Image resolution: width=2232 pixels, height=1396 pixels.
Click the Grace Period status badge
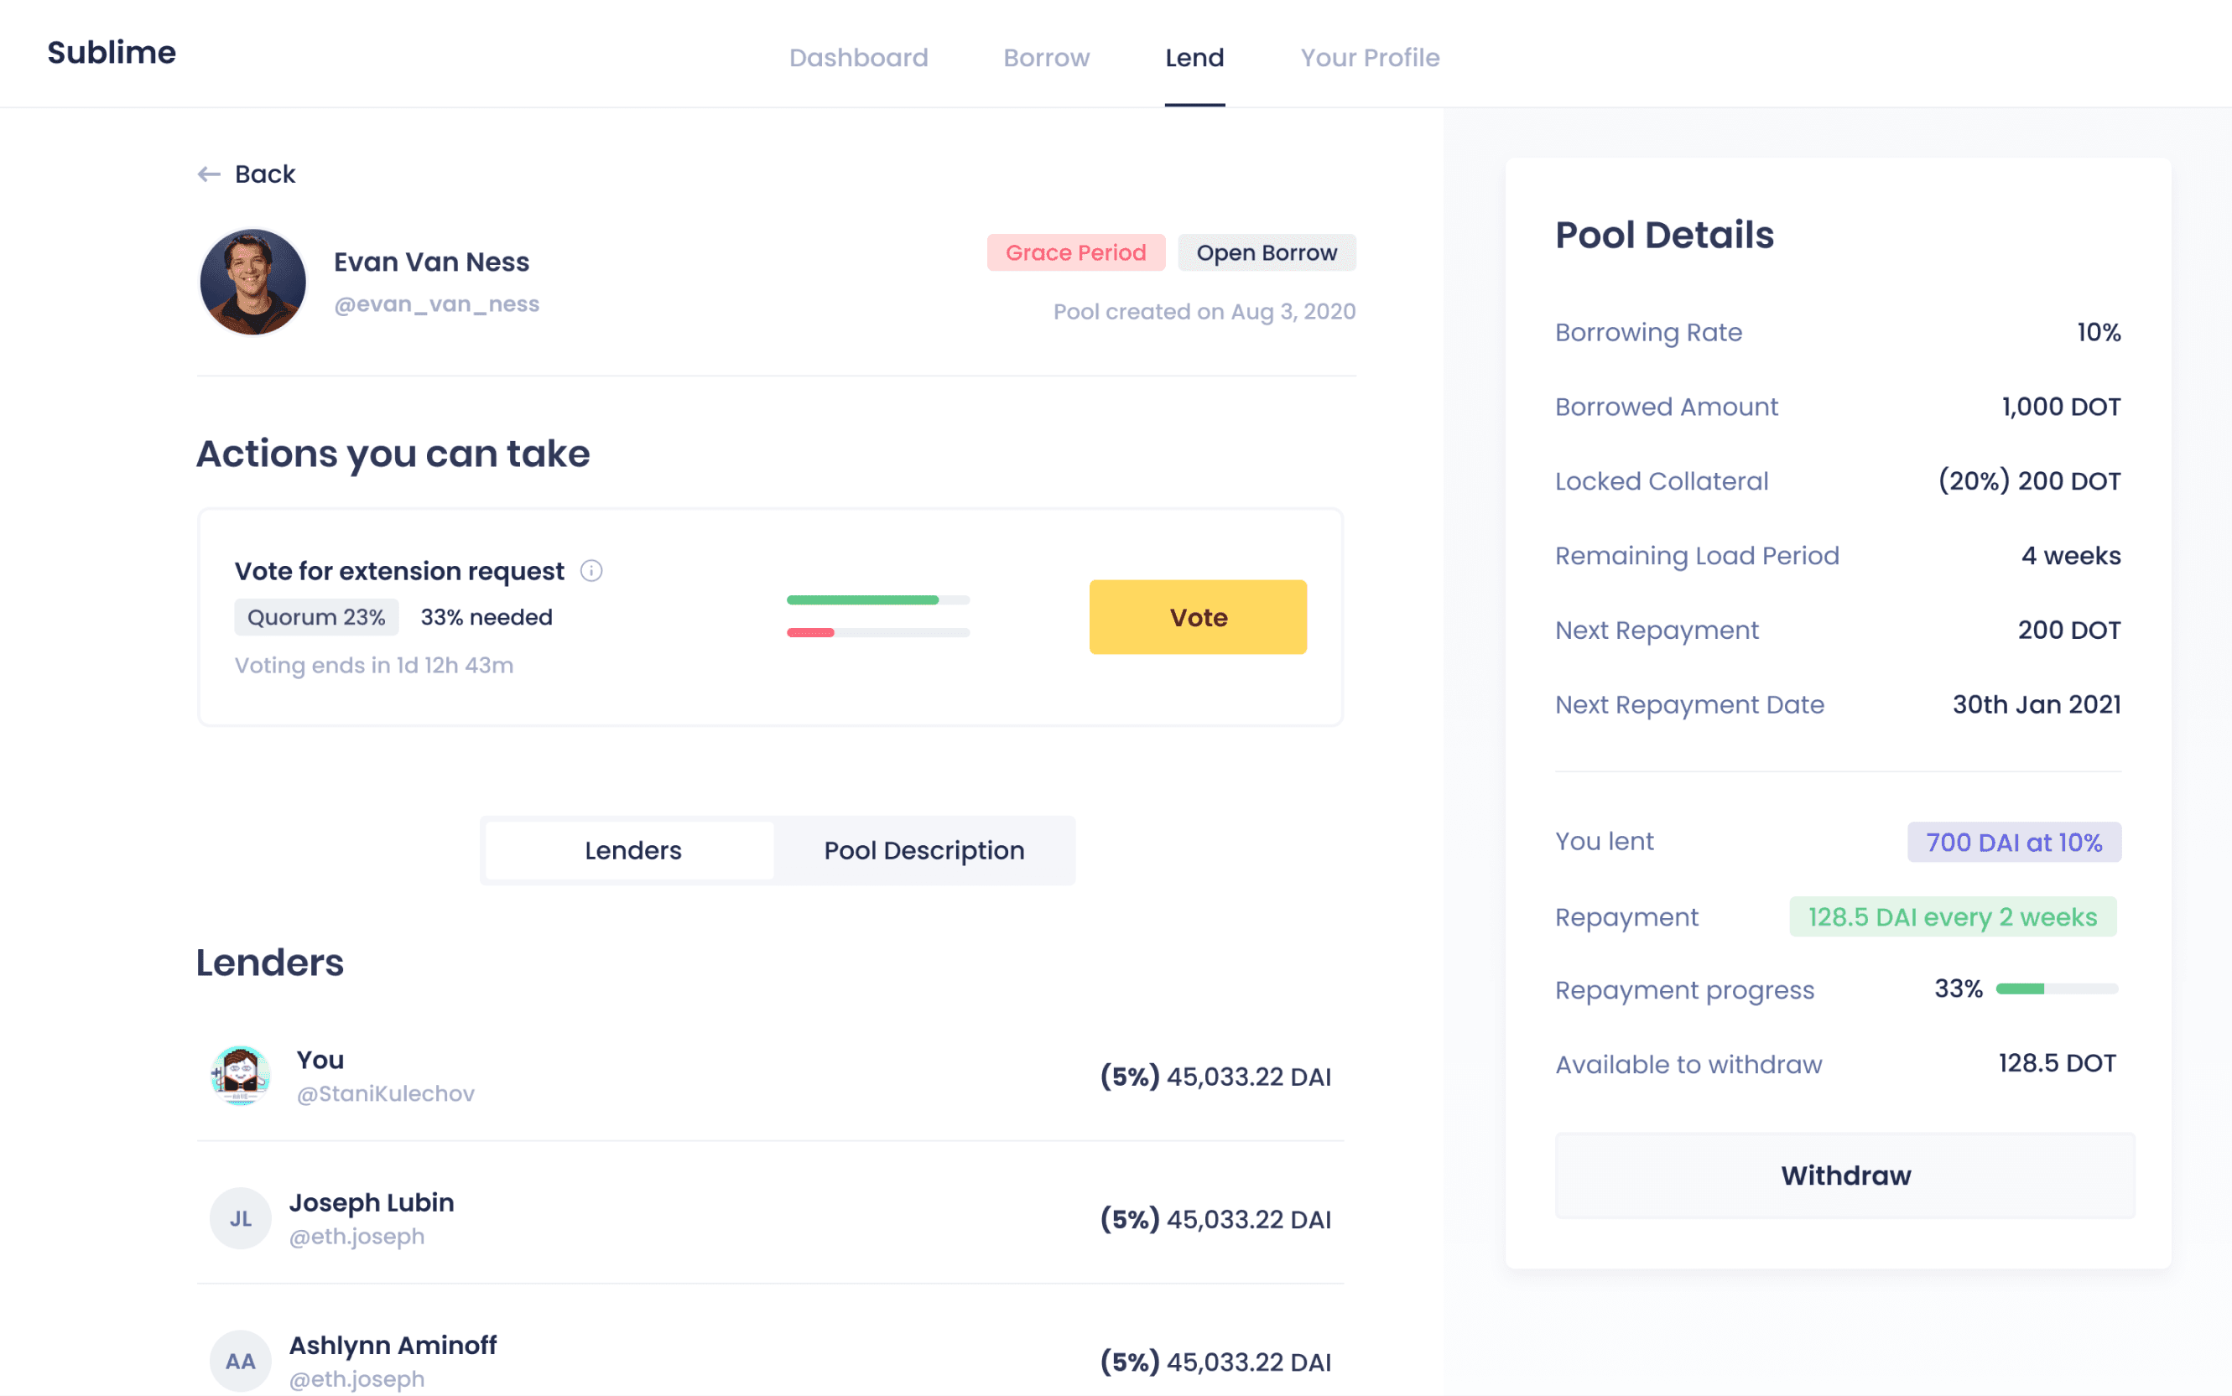1075,252
